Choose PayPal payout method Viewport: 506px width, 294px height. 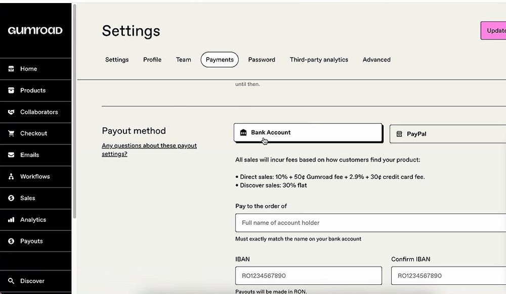448,134
